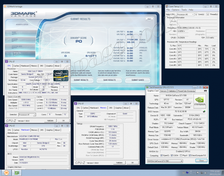This screenshot has width=224, height=176.
Task: Open SPD tab in the CPU-Z CPU window
Action: 42,66
